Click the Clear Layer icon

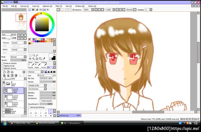pyautogui.click(x=12, y=76)
